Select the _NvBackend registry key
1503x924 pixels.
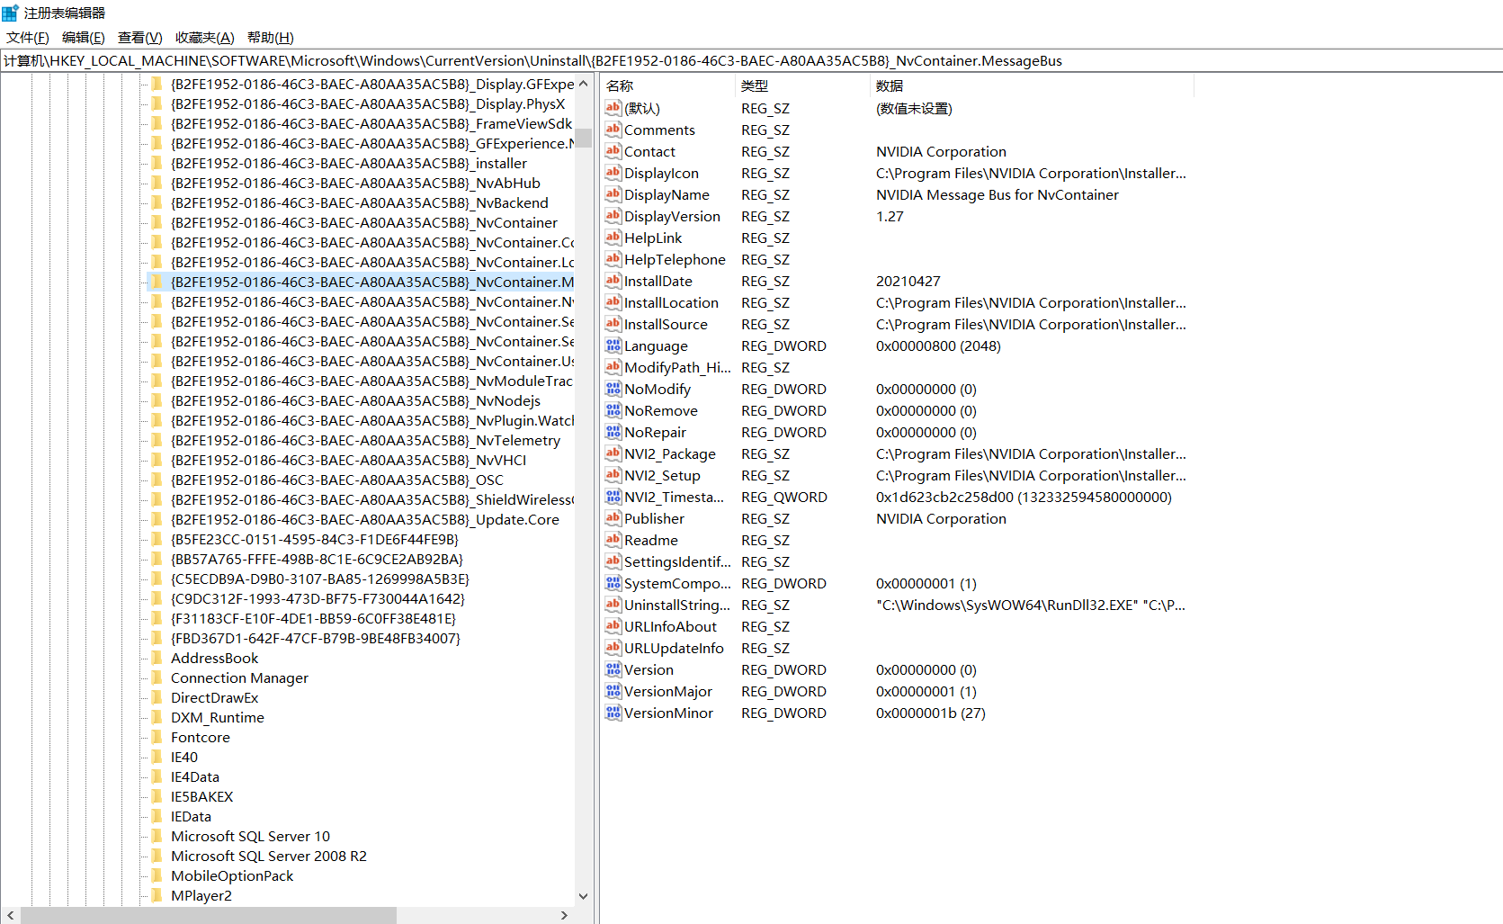(x=360, y=203)
